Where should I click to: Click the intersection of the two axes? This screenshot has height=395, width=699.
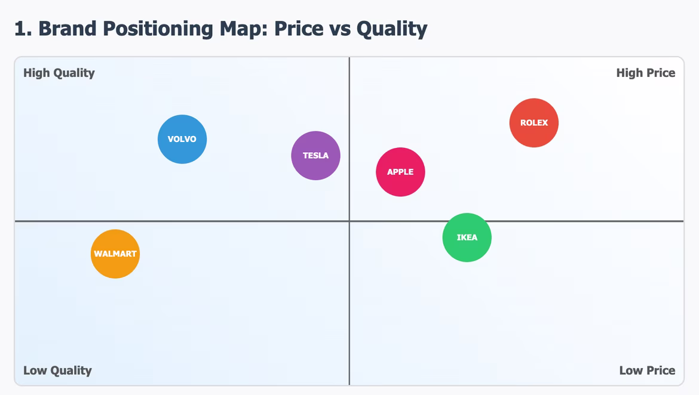[x=349, y=221]
